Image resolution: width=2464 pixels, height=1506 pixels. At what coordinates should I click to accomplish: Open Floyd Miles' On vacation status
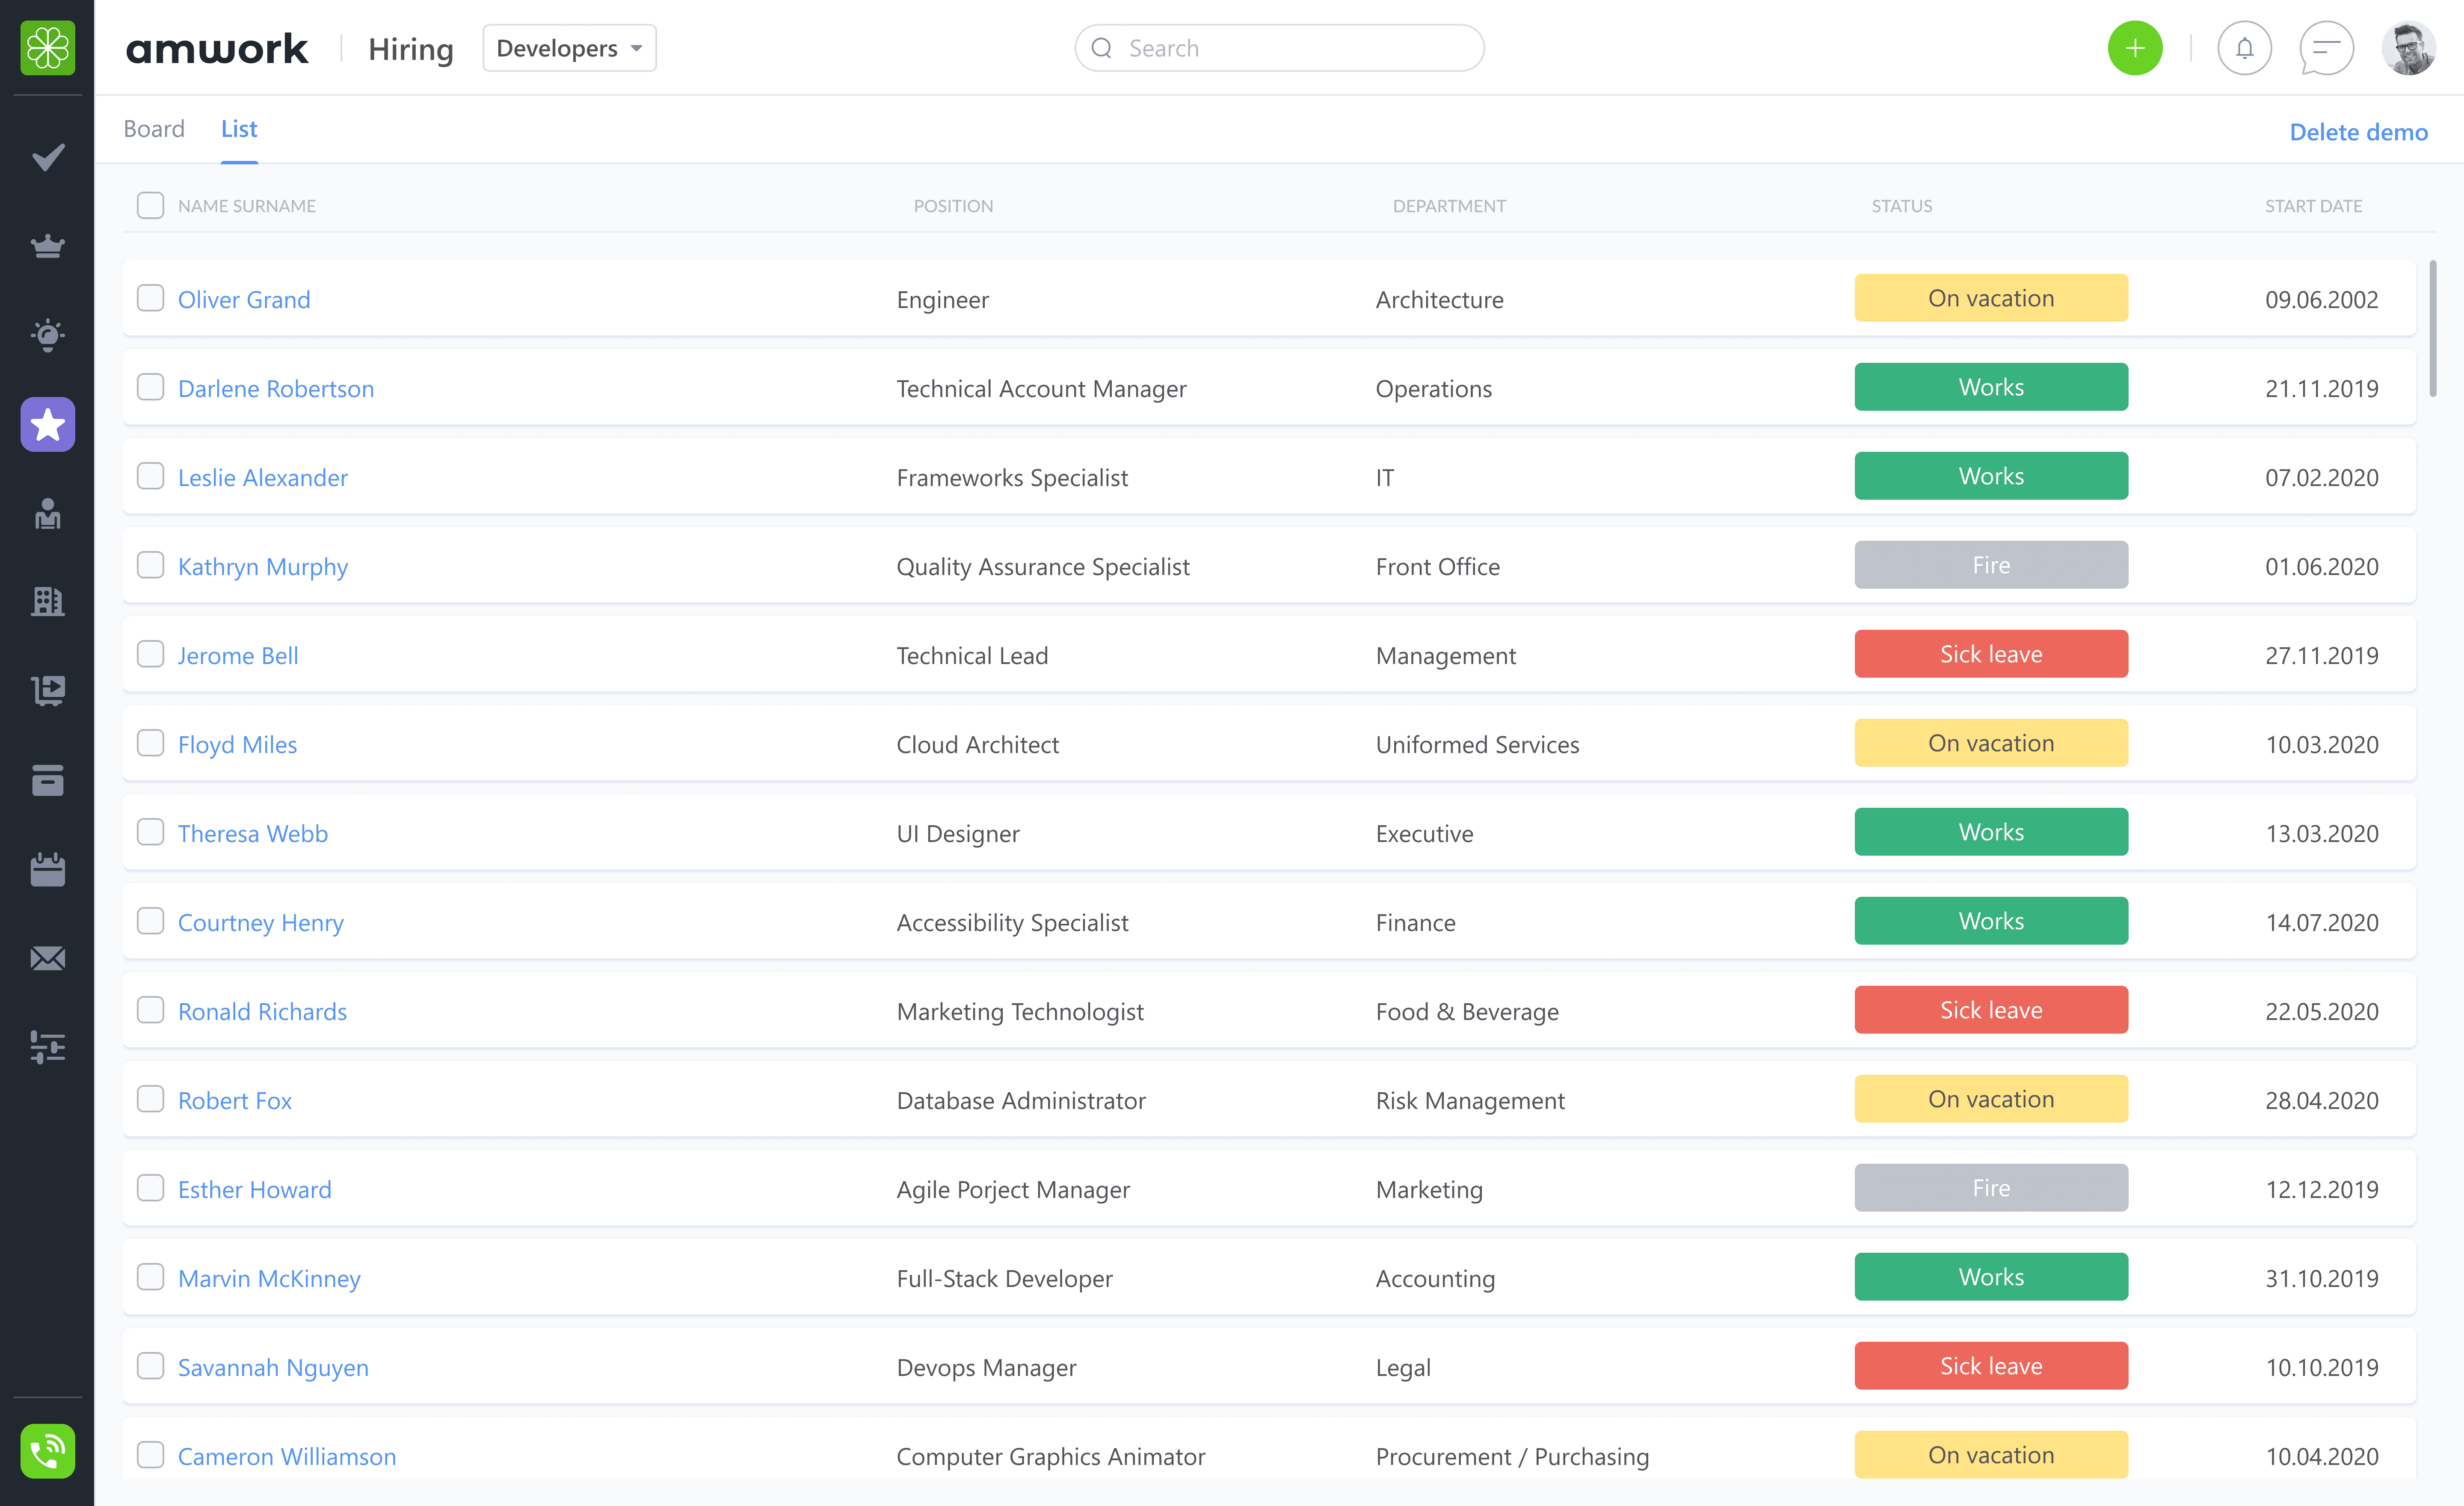tap(1991, 743)
